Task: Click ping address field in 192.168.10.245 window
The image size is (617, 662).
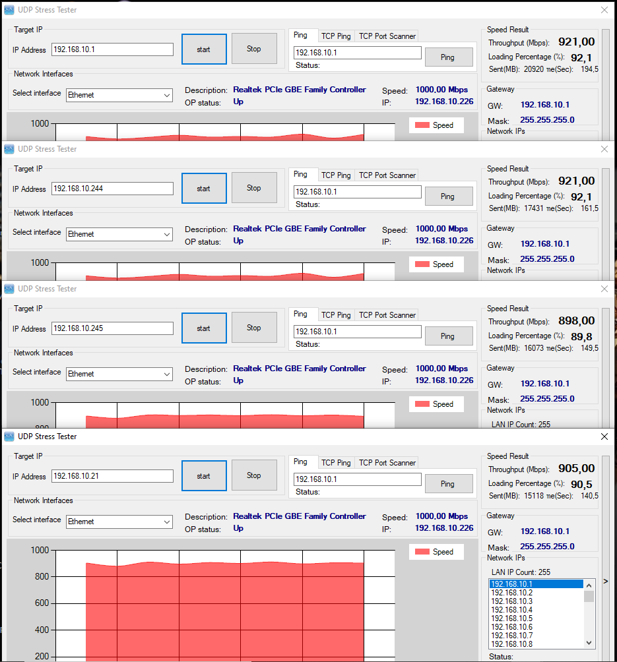Action: (358, 332)
